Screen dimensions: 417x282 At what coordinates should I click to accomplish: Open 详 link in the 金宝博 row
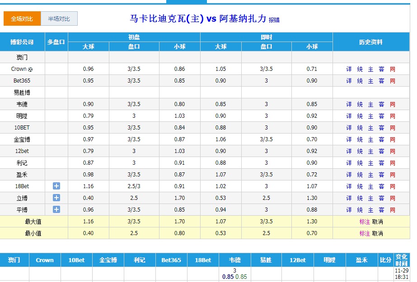pyautogui.click(x=349, y=139)
